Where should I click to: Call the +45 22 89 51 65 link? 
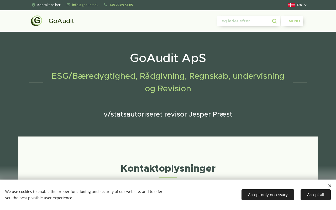click(x=121, y=5)
